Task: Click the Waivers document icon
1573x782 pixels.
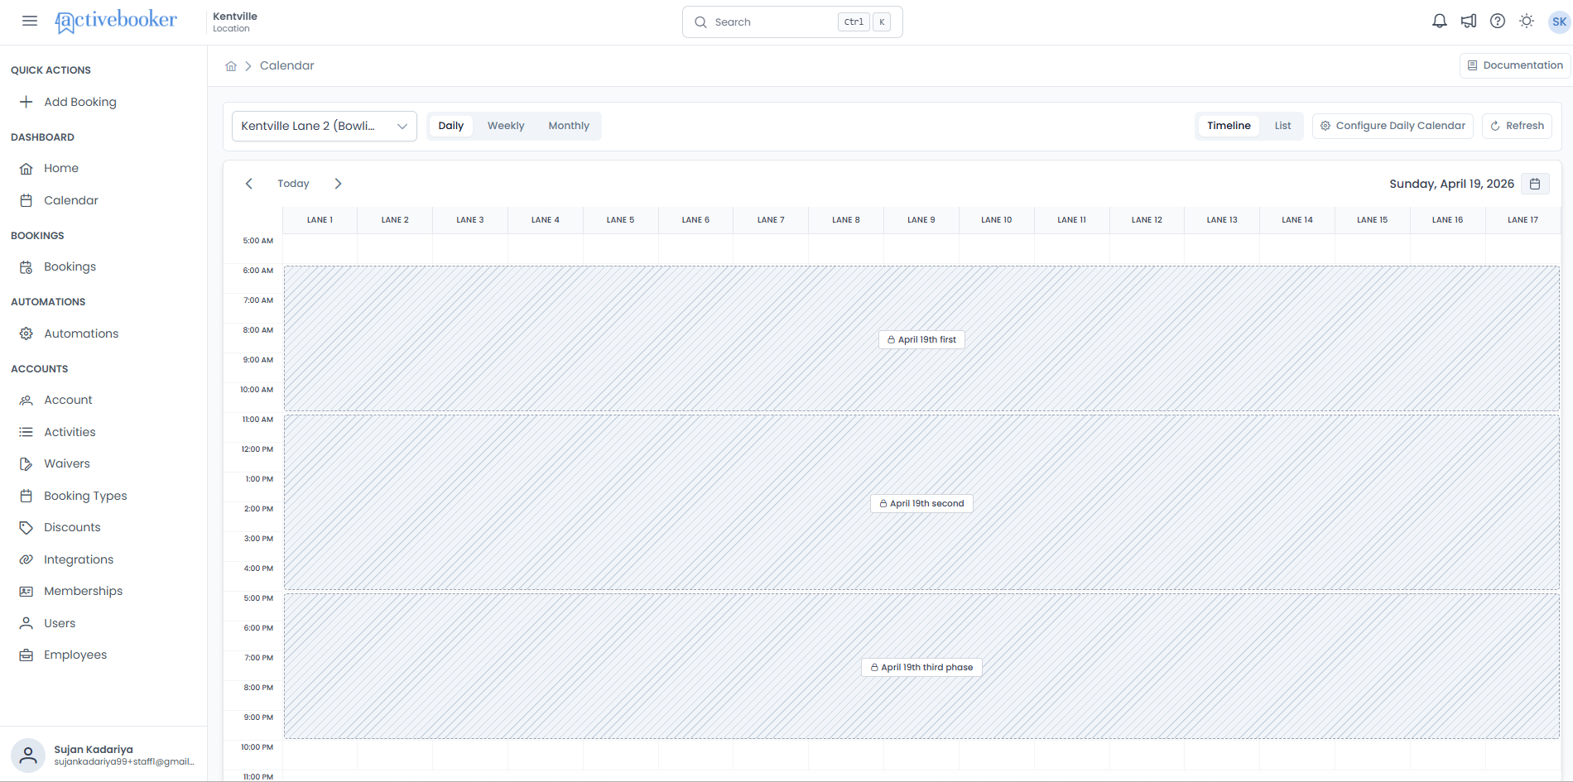Action: pyautogui.click(x=26, y=463)
